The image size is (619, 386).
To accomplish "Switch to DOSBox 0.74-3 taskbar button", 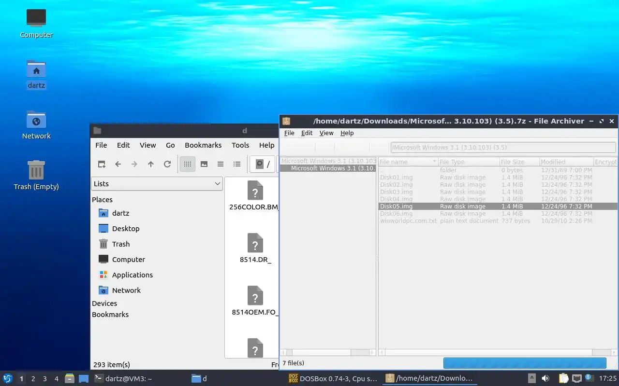I will click(334, 379).
